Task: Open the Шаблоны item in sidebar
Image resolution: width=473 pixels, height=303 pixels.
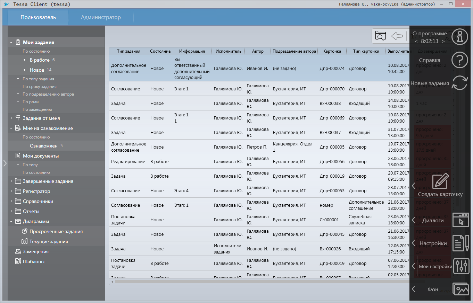Action: coord(33,261)
